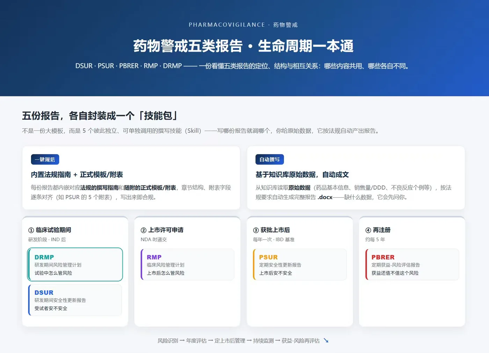
Task: Click 风险识别 in the bottom flow line
Action: [x=168, y=341]
